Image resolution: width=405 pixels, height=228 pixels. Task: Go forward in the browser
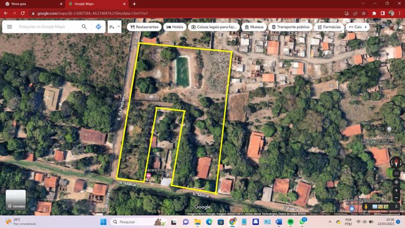pos(14,13)
